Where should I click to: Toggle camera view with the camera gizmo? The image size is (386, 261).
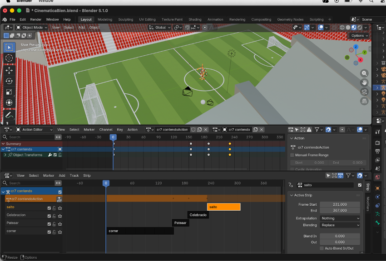coord(364,92)
